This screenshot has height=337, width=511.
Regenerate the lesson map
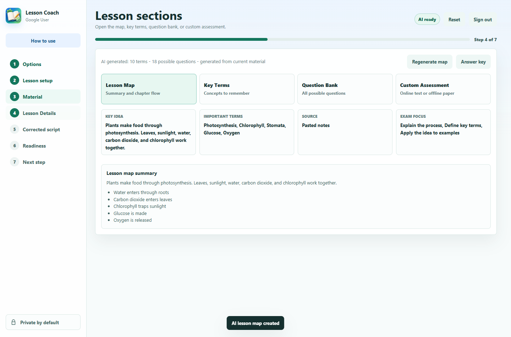tap(429, 62)
